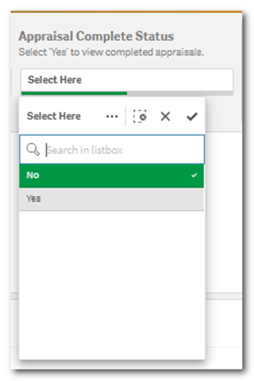
Task: Confirm selection with the checkmark icon
Action: tap(192, 117)
